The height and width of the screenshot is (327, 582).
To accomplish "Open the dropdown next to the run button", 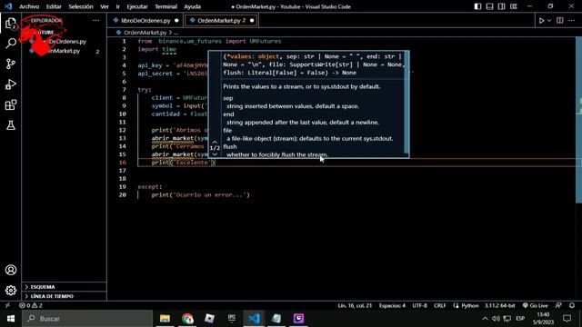I will (x=549, y=21).
